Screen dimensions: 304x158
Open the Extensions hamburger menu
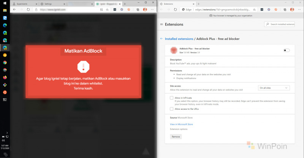(161, 24)
